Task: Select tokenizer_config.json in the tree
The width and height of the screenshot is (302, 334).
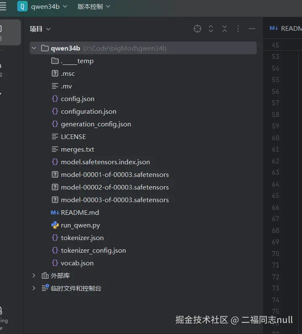Action: (x=93, y=250)
